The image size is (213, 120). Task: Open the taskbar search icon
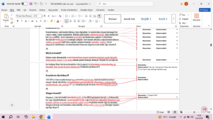point(11,117)
